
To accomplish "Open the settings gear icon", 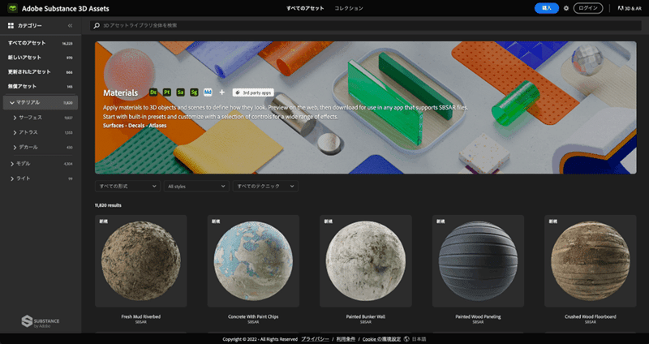I will click(x=566, y=8).
